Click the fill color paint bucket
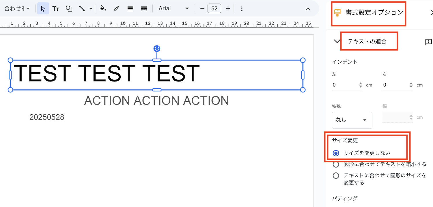 (x=103, y=9)
